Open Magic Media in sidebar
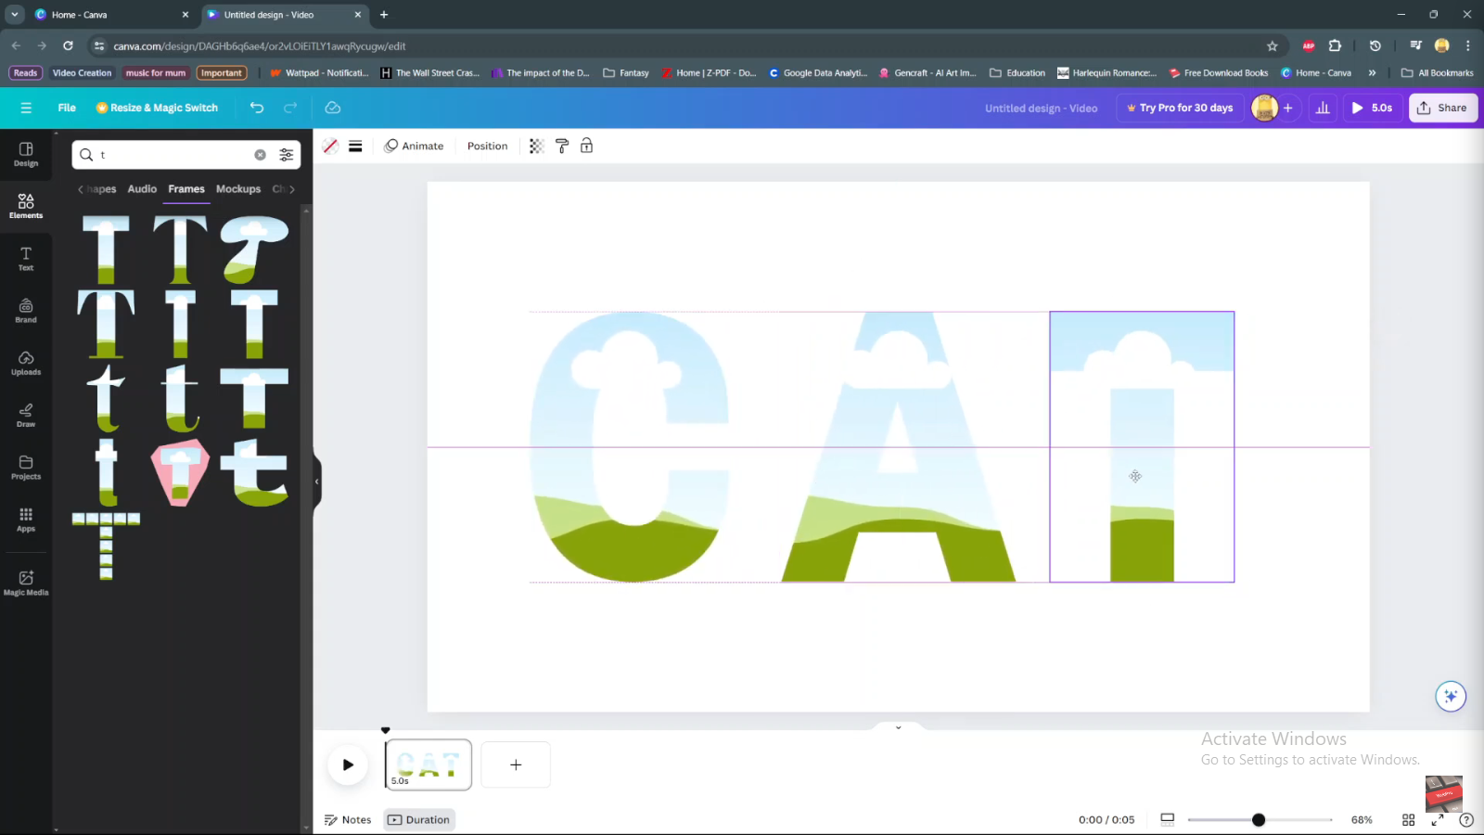Viewport: 1484px width, 835px height. pos(26,583)
